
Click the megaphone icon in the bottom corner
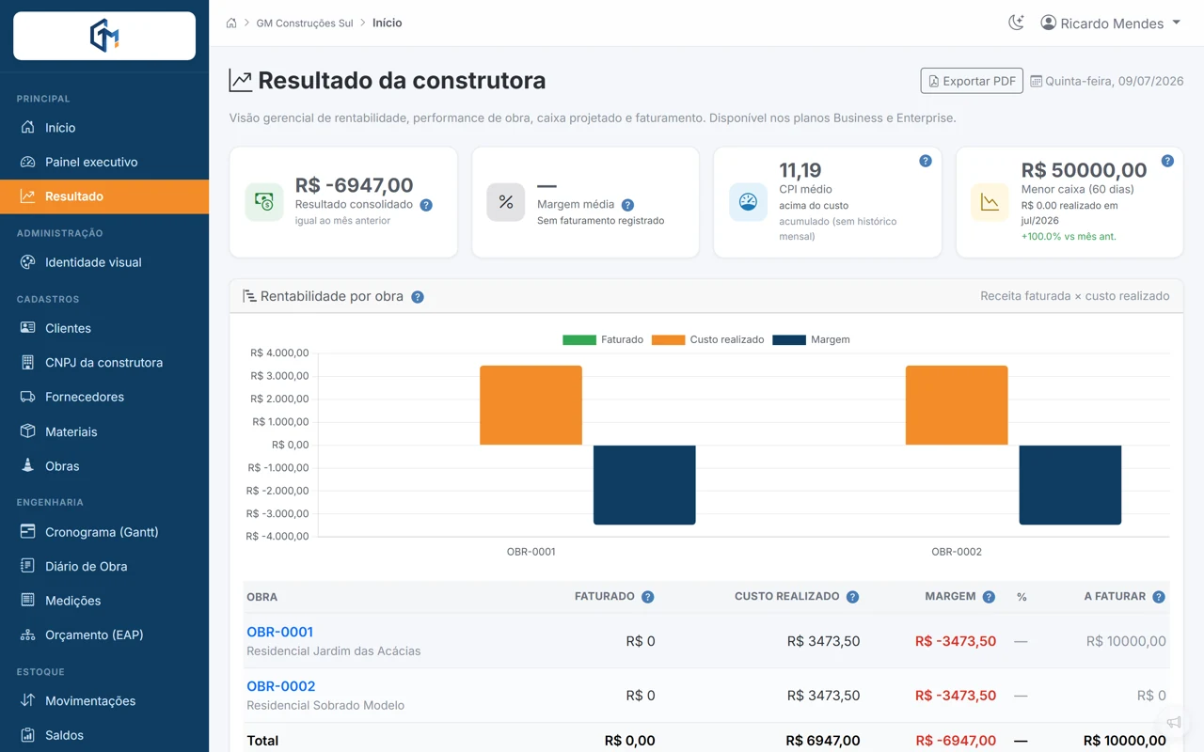click(1174, 722)
